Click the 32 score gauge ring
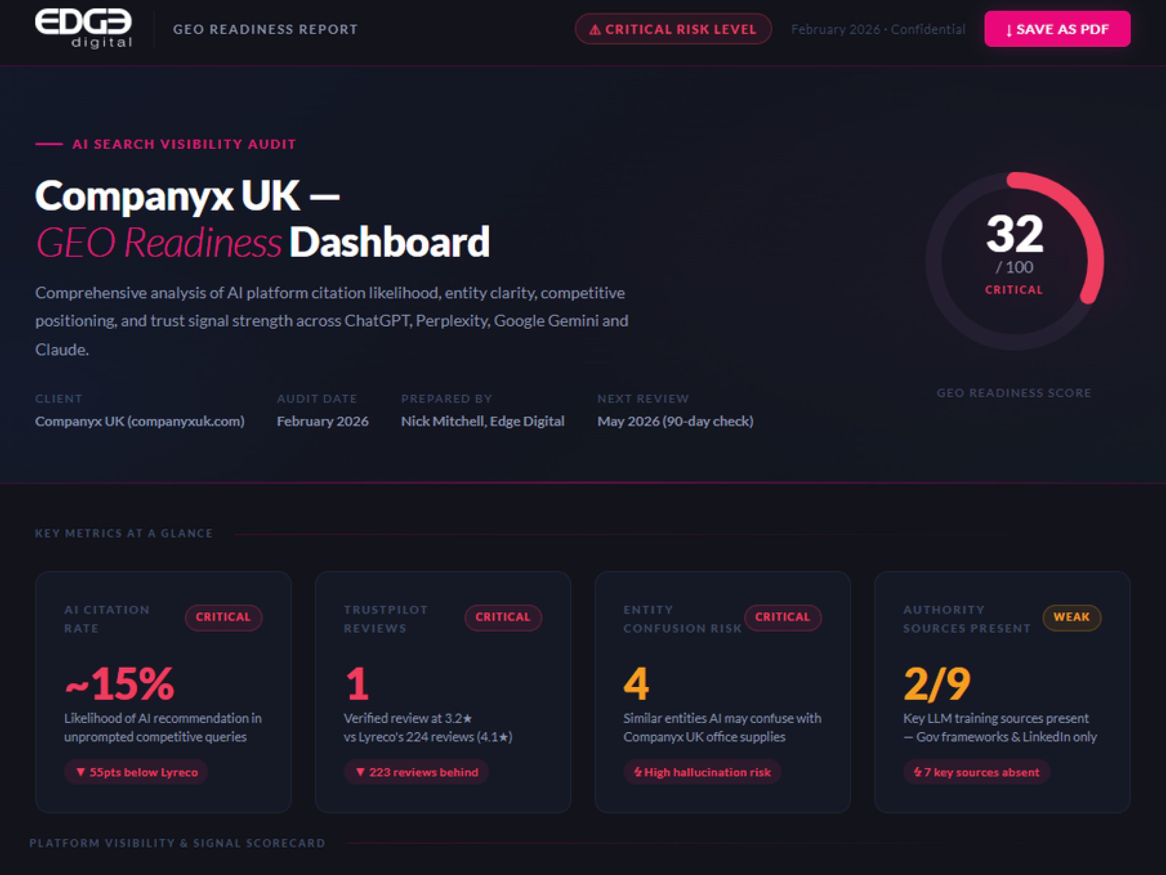Screen dimensions: 1166x875 (1014, 261)
